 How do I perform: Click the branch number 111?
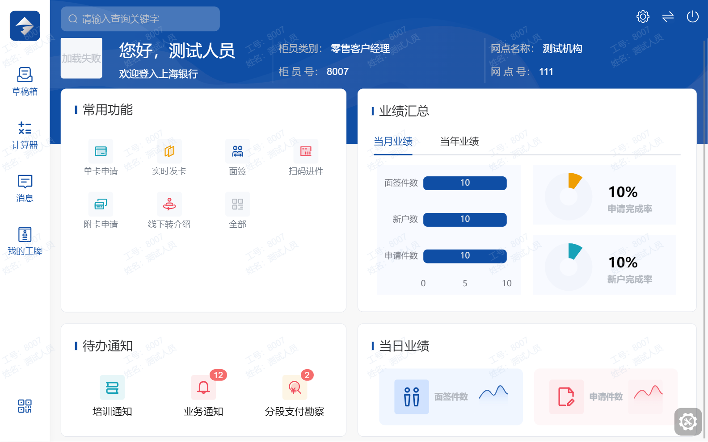pyautogui.click(x=546, y=72)
